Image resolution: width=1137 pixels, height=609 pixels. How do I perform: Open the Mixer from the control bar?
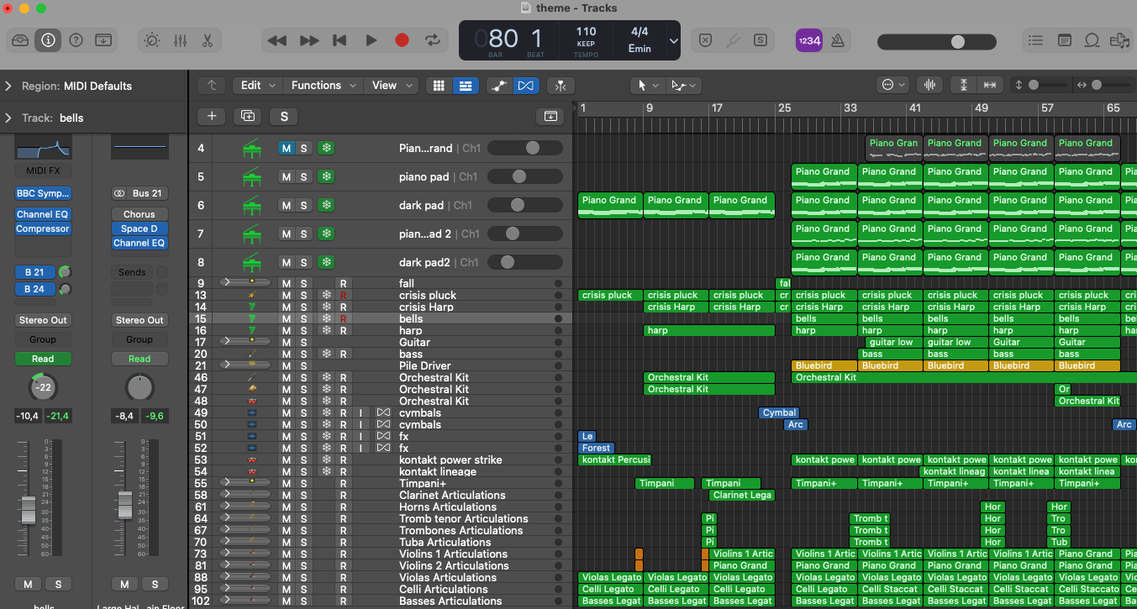tap(180, 40)
